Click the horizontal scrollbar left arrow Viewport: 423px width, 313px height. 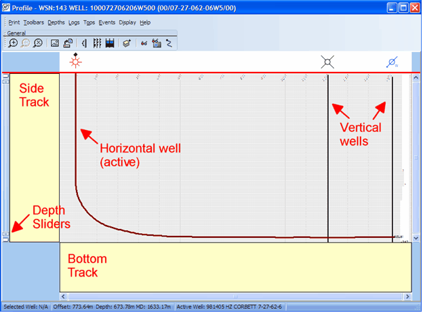coord(64,296)
